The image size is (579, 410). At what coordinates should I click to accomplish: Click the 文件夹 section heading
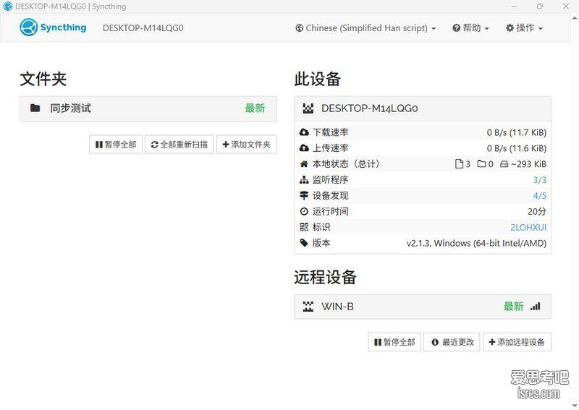coord(43,79)
